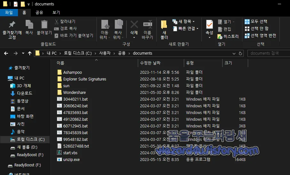Click 경로 복사 (Copy path)
The width and height of the screenshot is (290, 175).
tap(66, 28)
